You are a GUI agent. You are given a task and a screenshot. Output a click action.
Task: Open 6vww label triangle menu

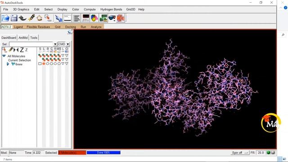63,63
